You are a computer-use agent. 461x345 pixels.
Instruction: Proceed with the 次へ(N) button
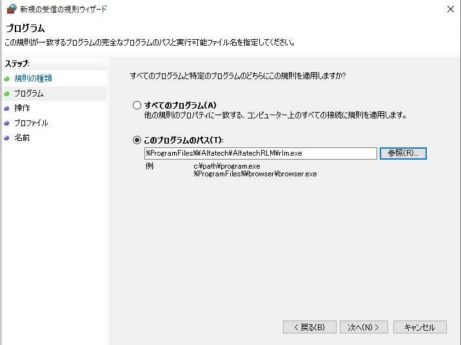pyautogui.click(x=364, y=327)
